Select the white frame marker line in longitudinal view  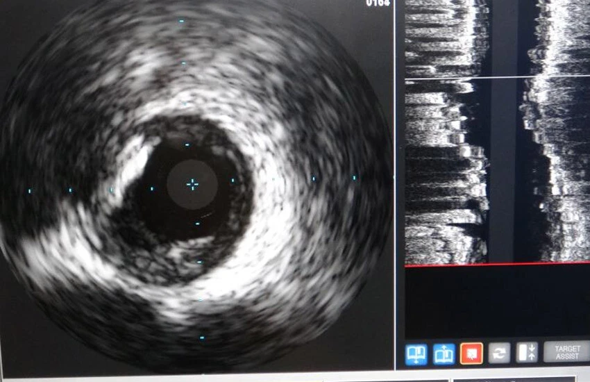pos(496,76)
